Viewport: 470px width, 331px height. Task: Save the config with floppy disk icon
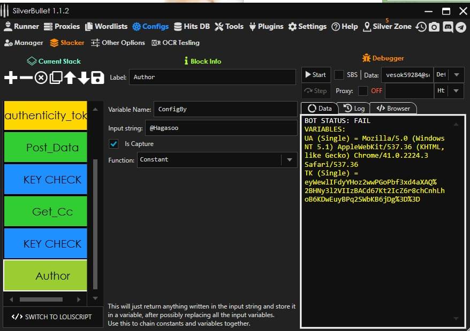[97, 78]
